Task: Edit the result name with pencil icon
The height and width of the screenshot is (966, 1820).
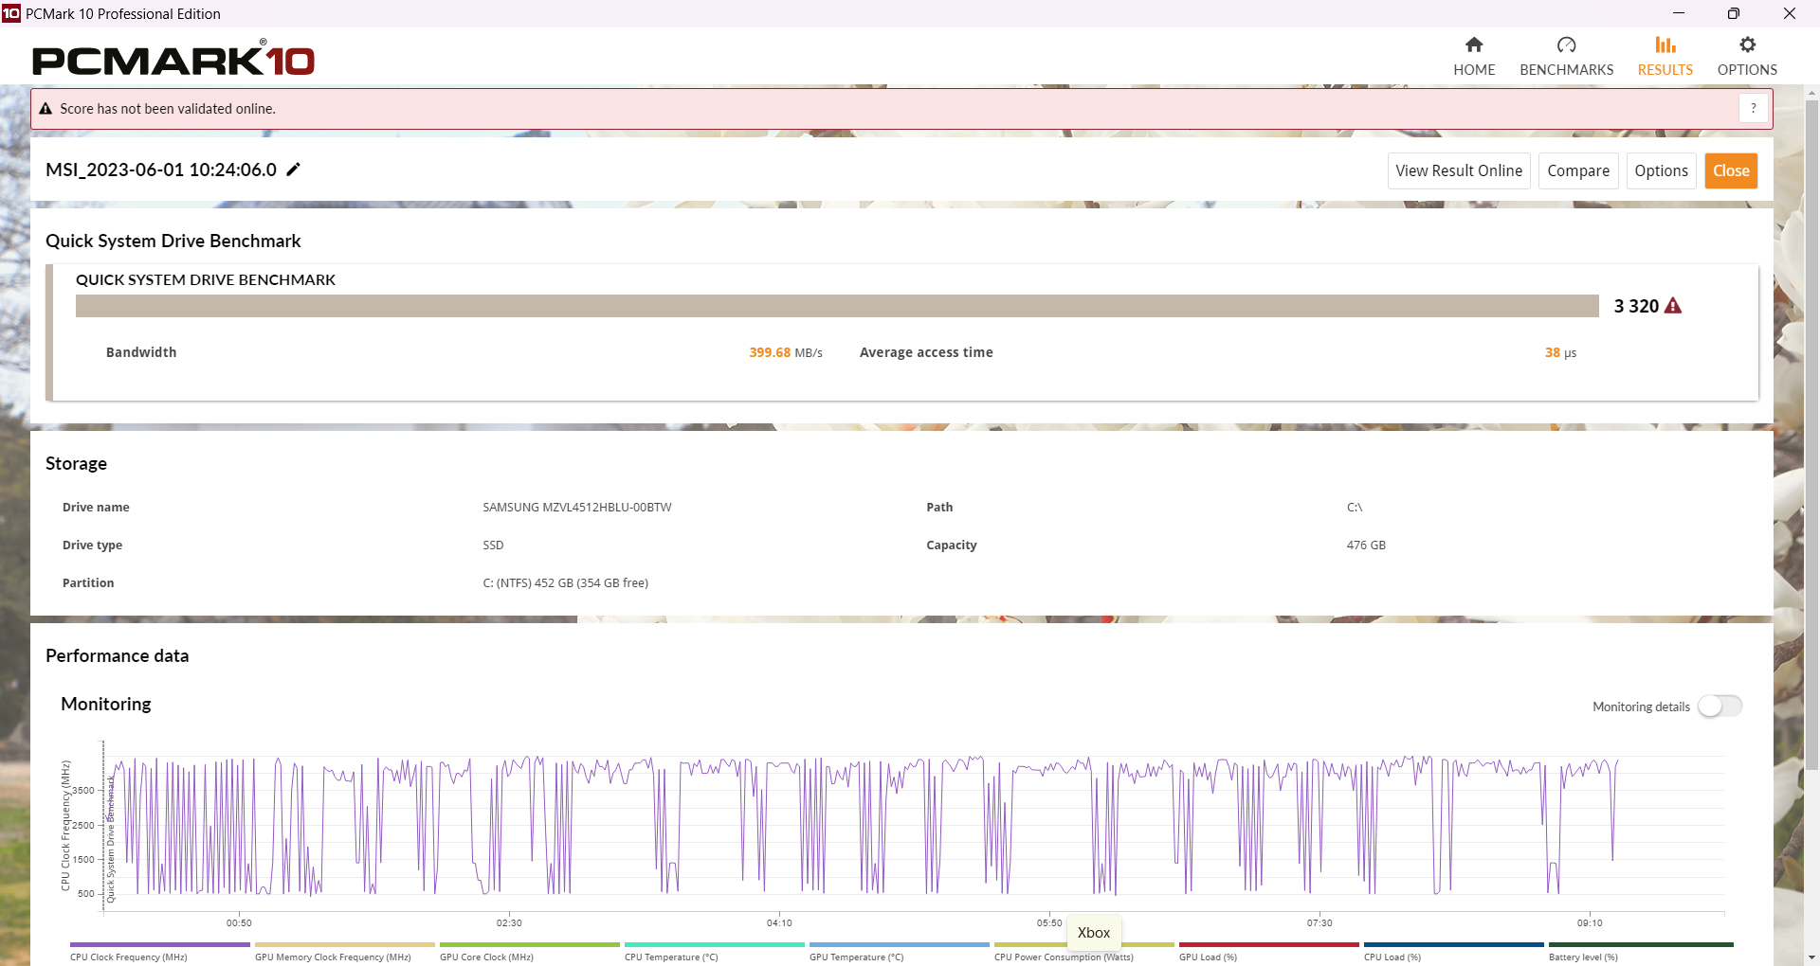Action: 294,170
